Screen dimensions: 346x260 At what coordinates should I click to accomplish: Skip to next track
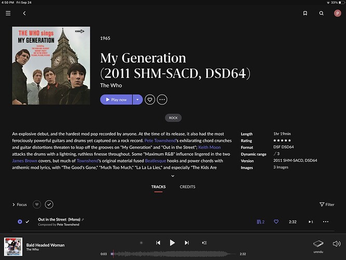click(187, 243)
